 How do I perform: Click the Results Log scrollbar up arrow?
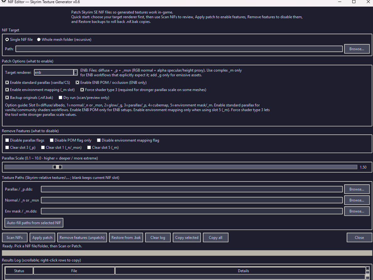368,268
